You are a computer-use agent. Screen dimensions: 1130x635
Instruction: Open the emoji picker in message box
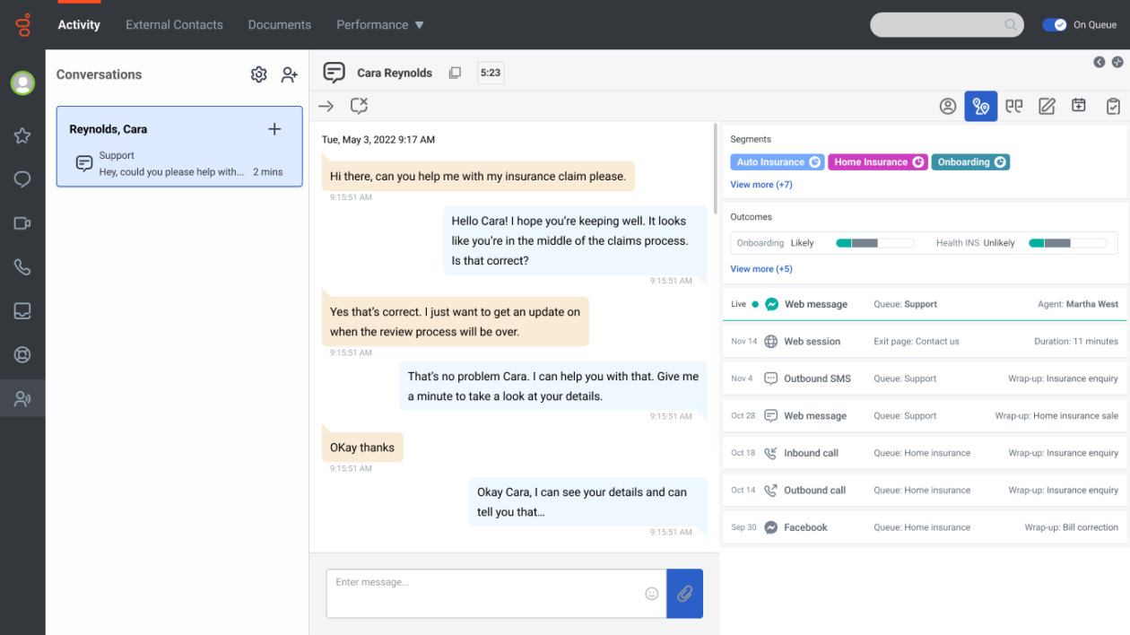(x=652, y=594)
